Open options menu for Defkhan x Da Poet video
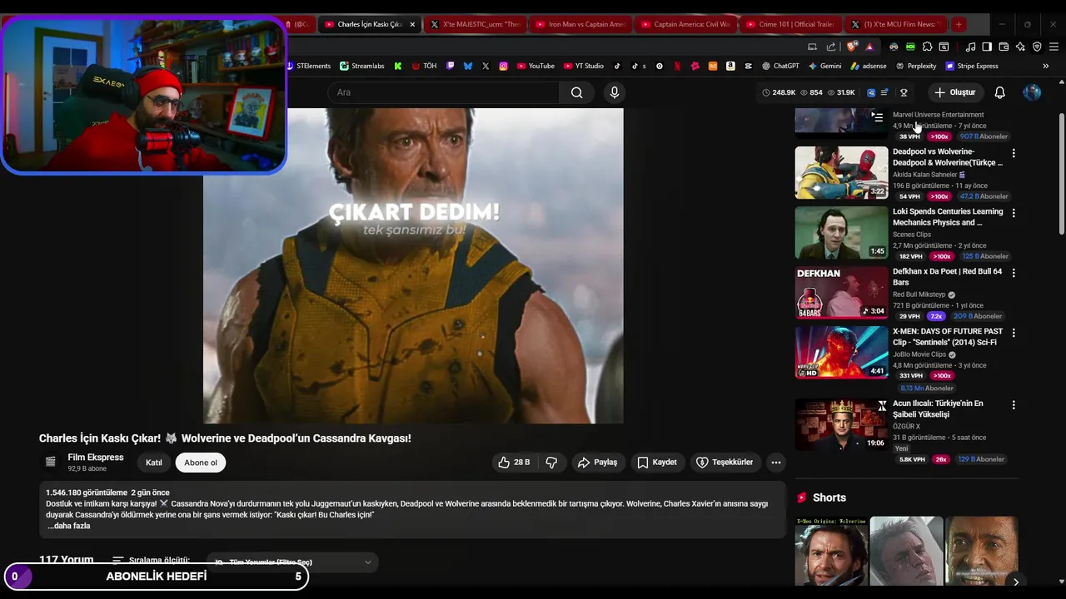The image size is (1066, 599). point(1014,273)
